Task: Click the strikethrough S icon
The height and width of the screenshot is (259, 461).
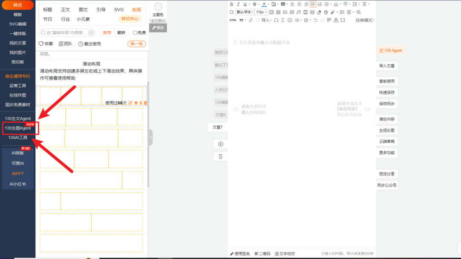Action: pyautogui.click(x=254, y=4)
